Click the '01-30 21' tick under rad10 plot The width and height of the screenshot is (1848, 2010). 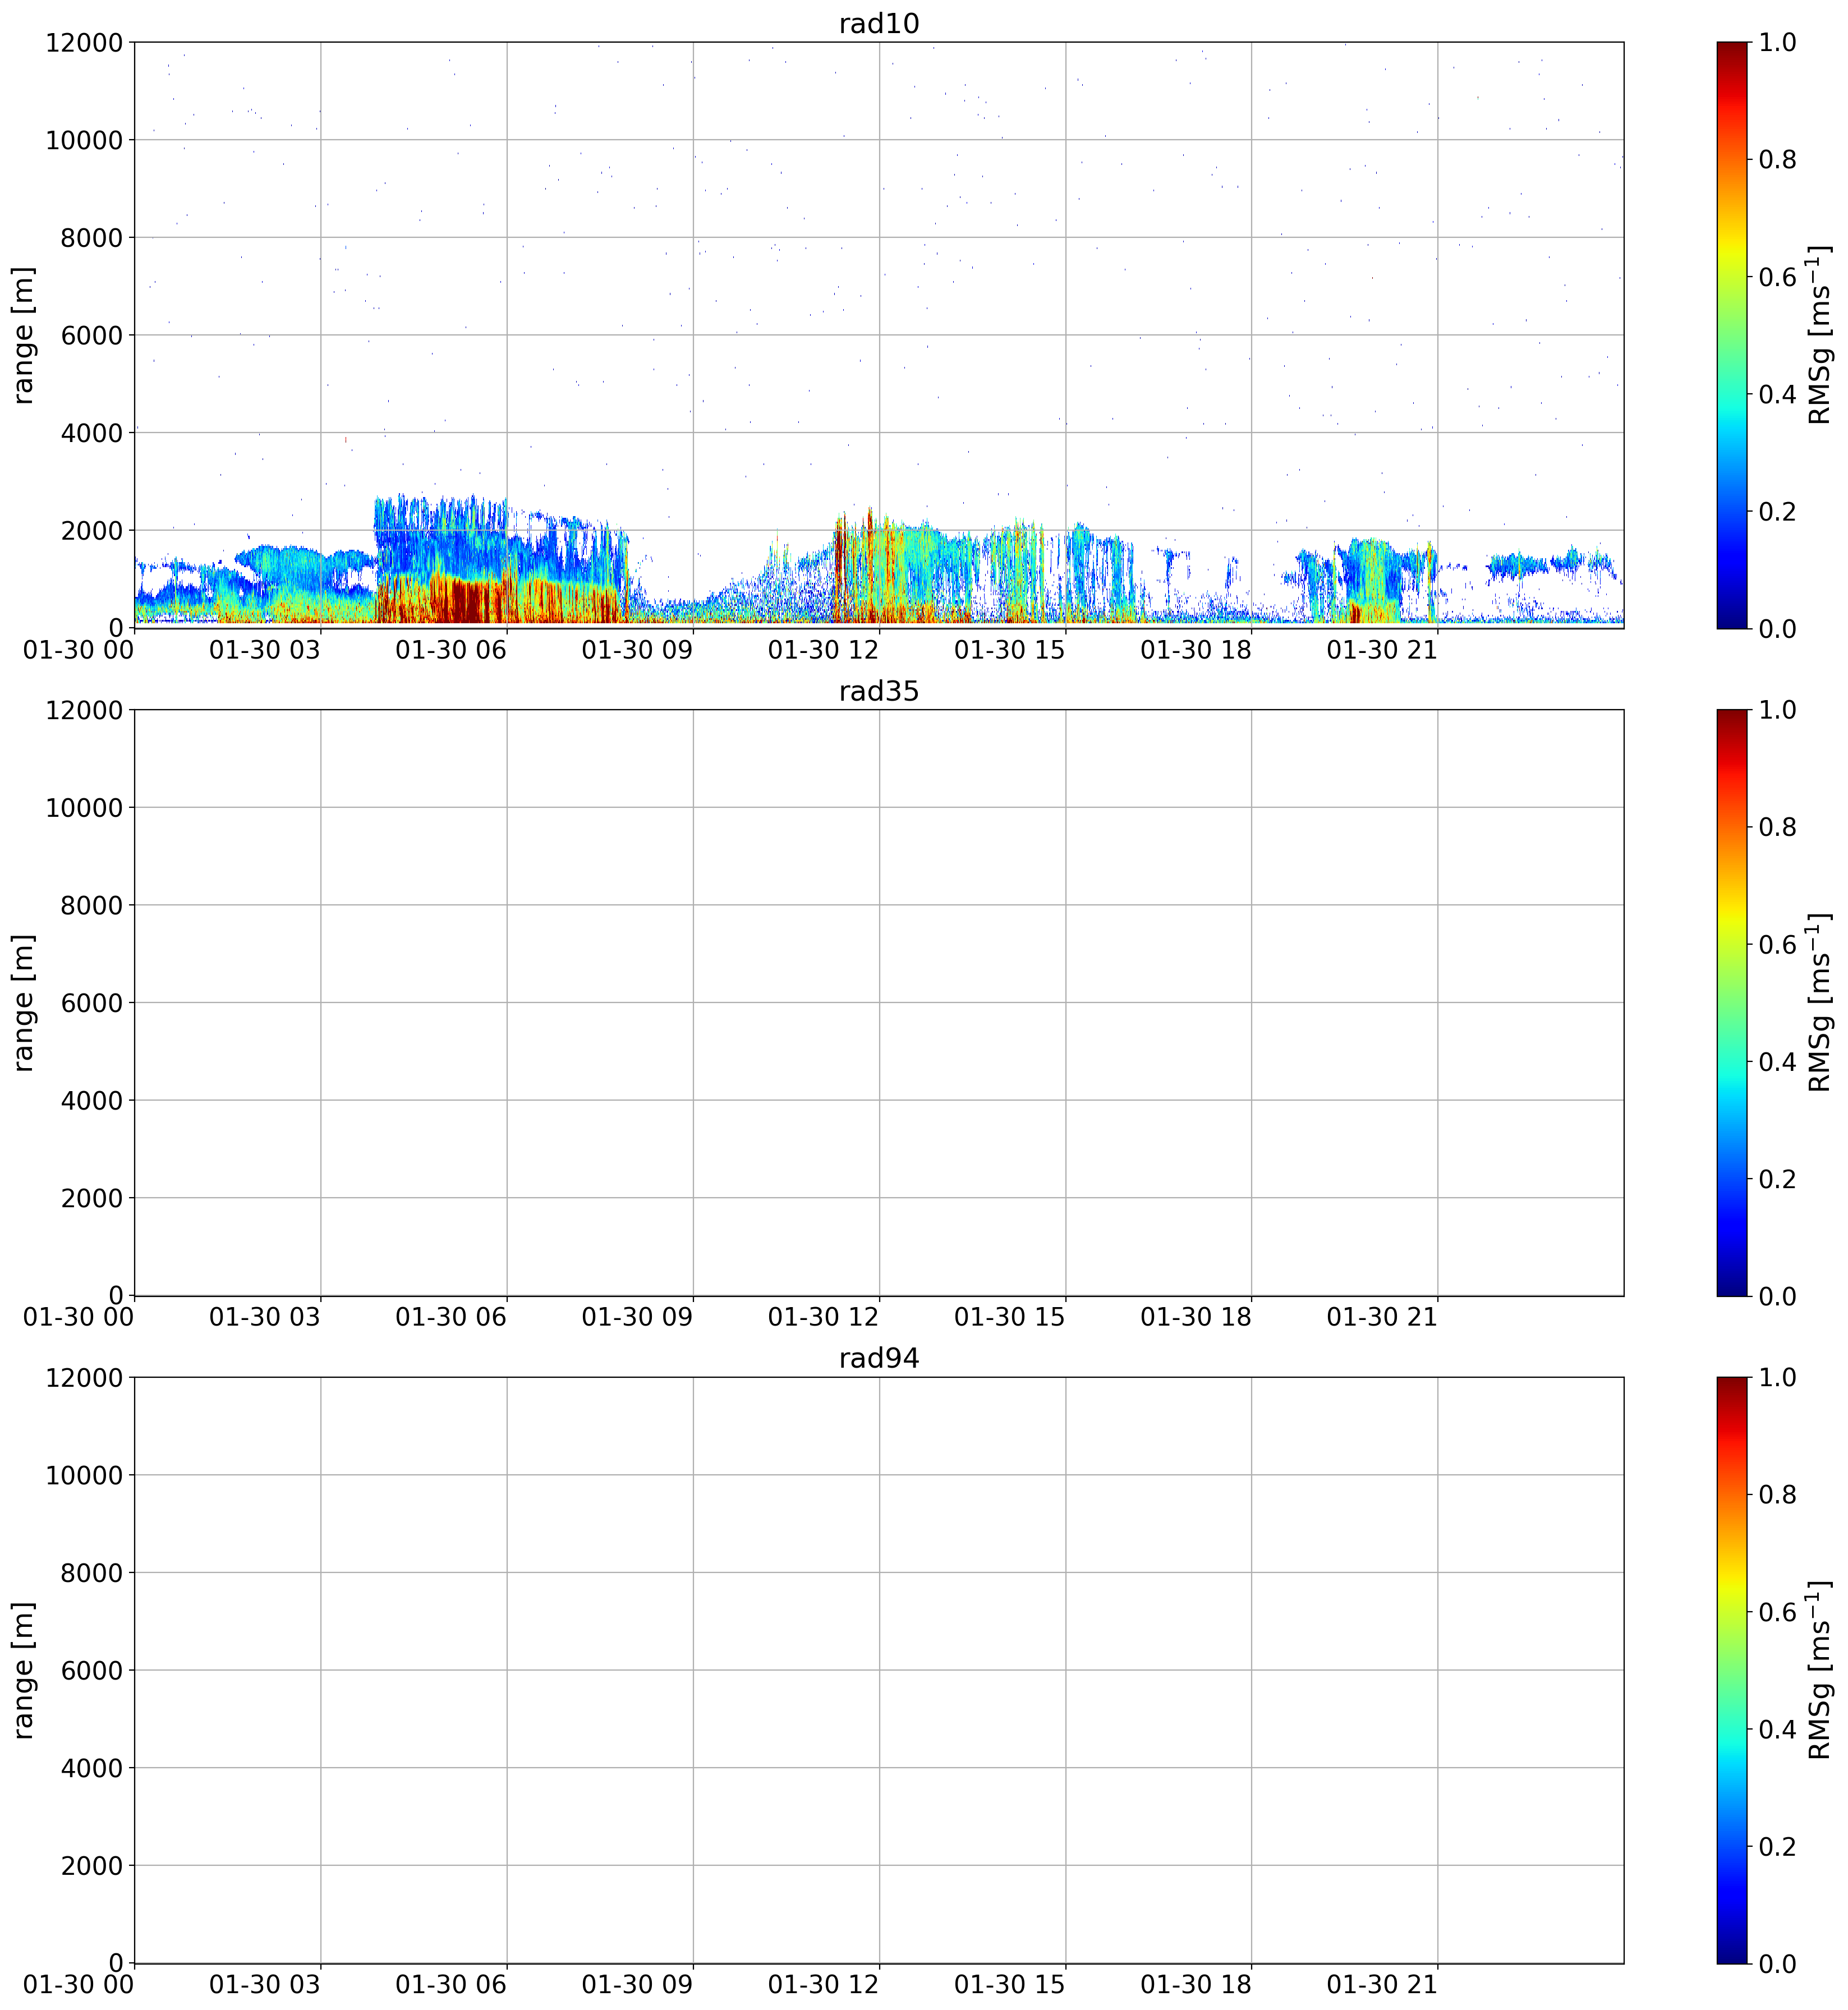click(1382, 650)
